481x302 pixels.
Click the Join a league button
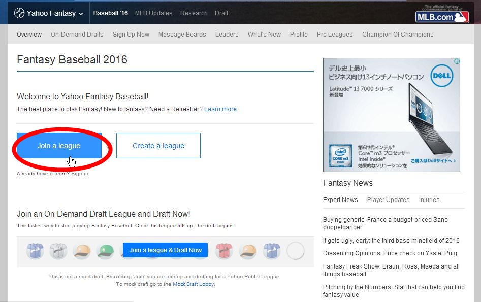click(59, 146)
